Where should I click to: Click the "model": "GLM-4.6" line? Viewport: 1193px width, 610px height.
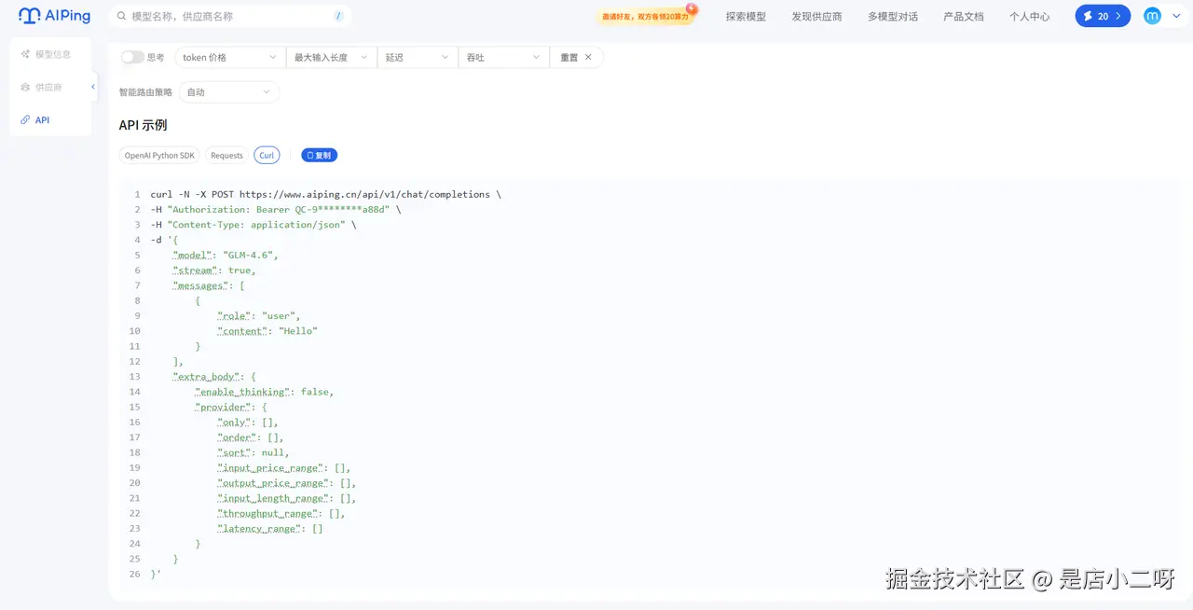(226, 255)
